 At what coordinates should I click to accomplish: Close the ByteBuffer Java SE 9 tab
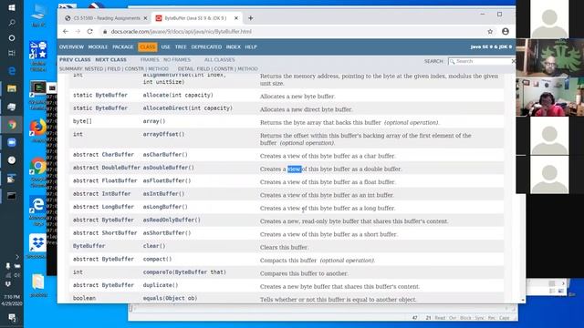click(236, 18)
